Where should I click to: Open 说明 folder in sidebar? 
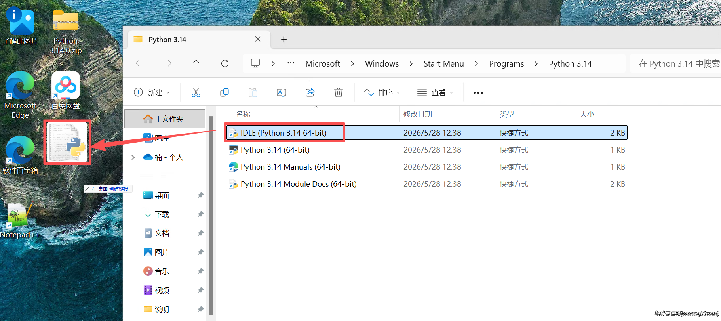(x=156, y=310)
